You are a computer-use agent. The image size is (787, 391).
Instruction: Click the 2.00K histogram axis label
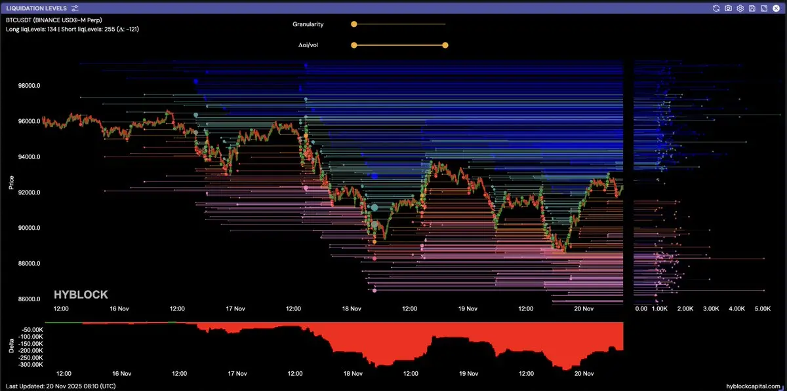pos(685,308)
